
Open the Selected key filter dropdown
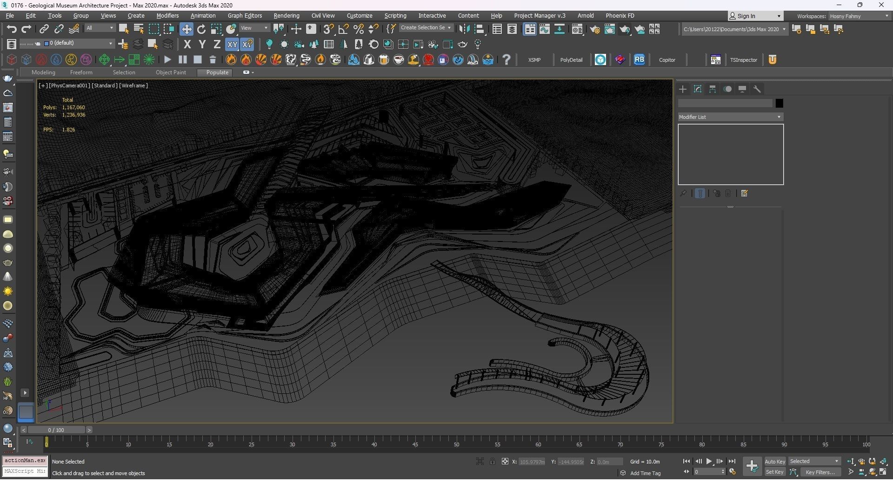click(814, 461)
